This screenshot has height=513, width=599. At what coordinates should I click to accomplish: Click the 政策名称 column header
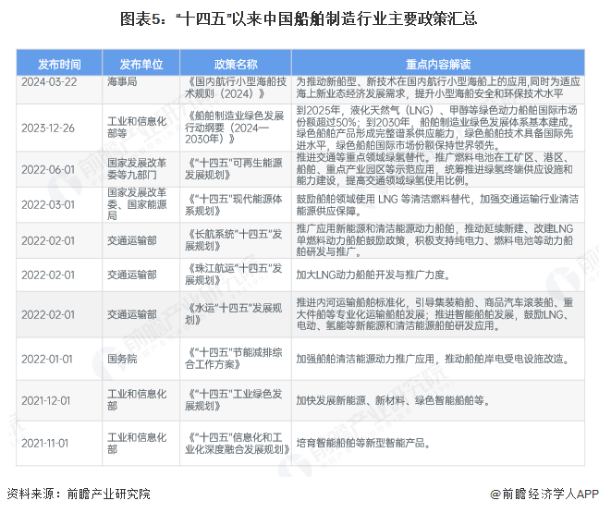pos(236,64)
